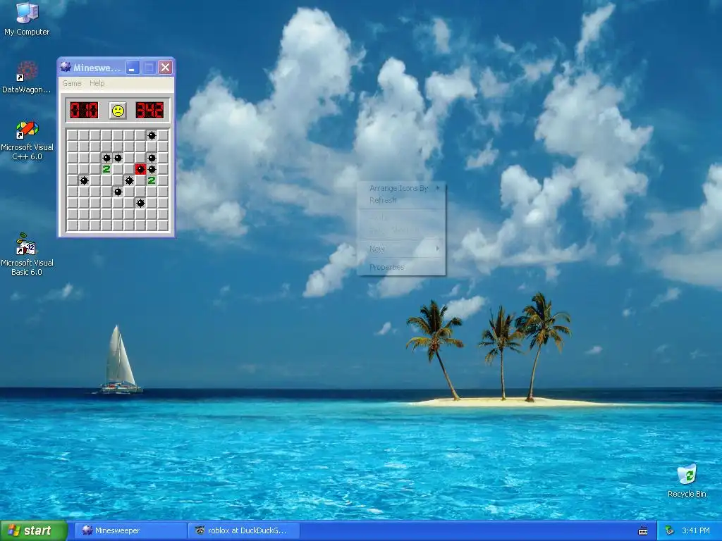Click the timer display showing 342

(149, 111)
